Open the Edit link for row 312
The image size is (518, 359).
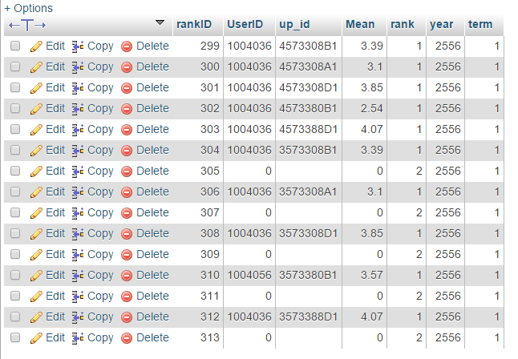55,317
